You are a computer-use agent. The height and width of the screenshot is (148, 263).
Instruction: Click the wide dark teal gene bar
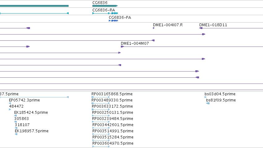tap(34, 6)
